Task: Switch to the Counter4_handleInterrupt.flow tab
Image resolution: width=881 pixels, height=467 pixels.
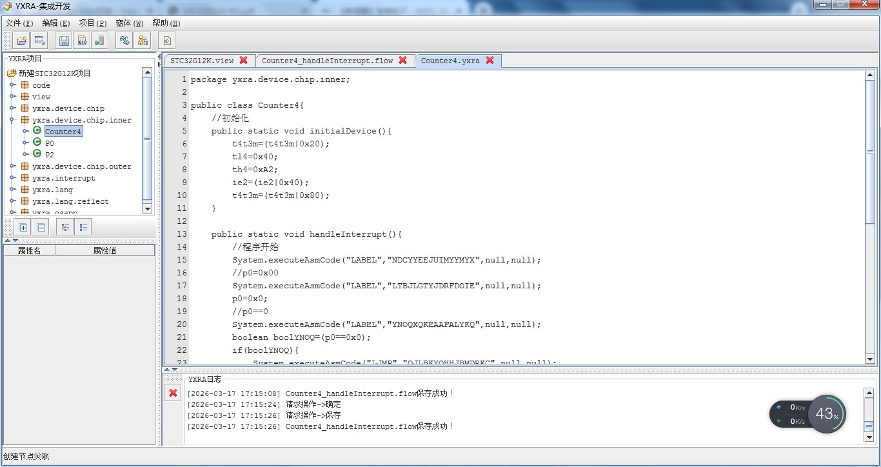Action: (327, 61)
